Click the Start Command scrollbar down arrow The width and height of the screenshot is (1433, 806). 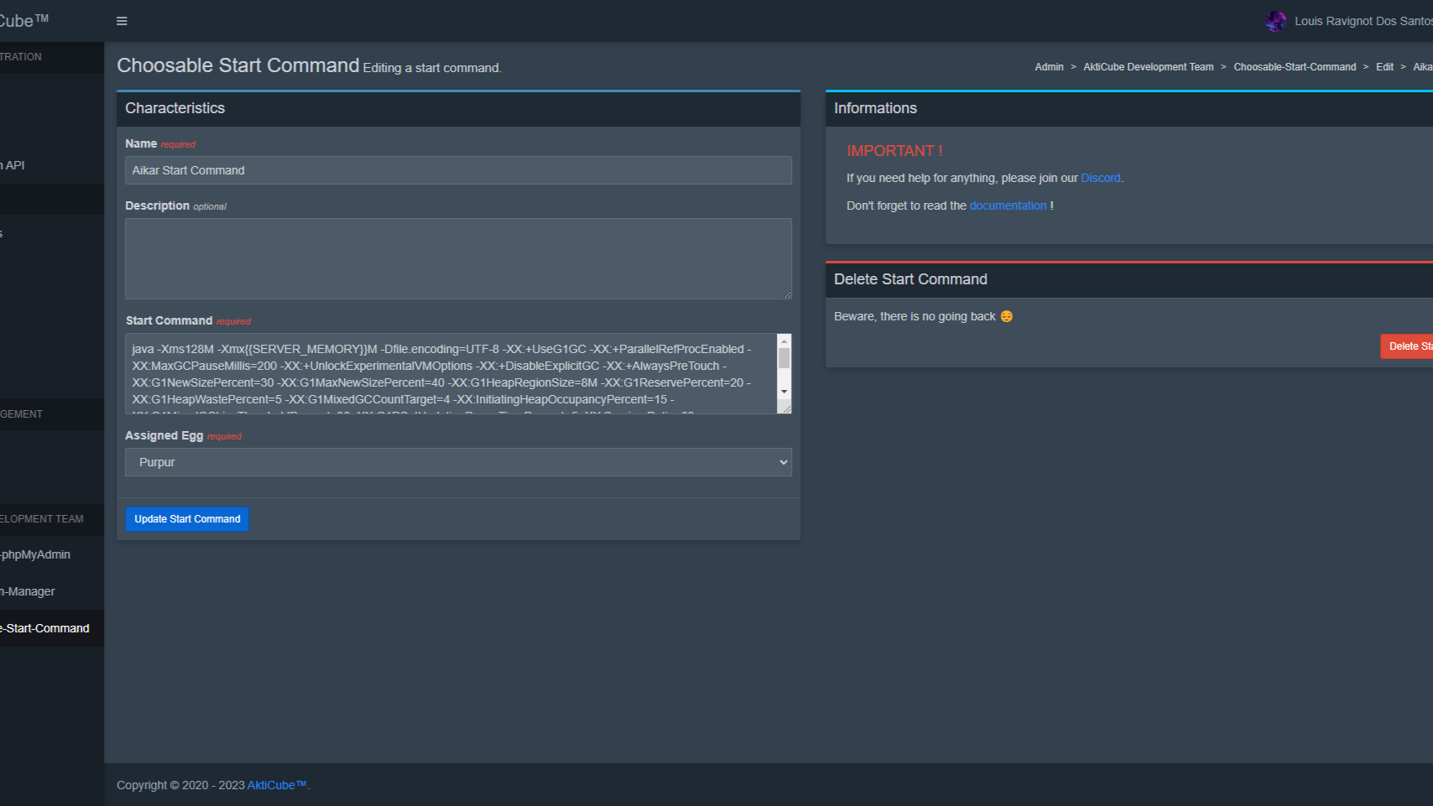tap(784, 392)
